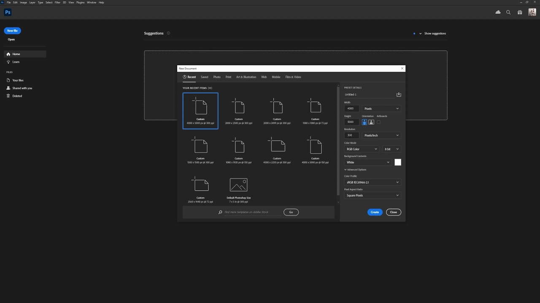Click the Suggestions info icon
The width and height of the screenshot is (540, 303).
point(168,33)
